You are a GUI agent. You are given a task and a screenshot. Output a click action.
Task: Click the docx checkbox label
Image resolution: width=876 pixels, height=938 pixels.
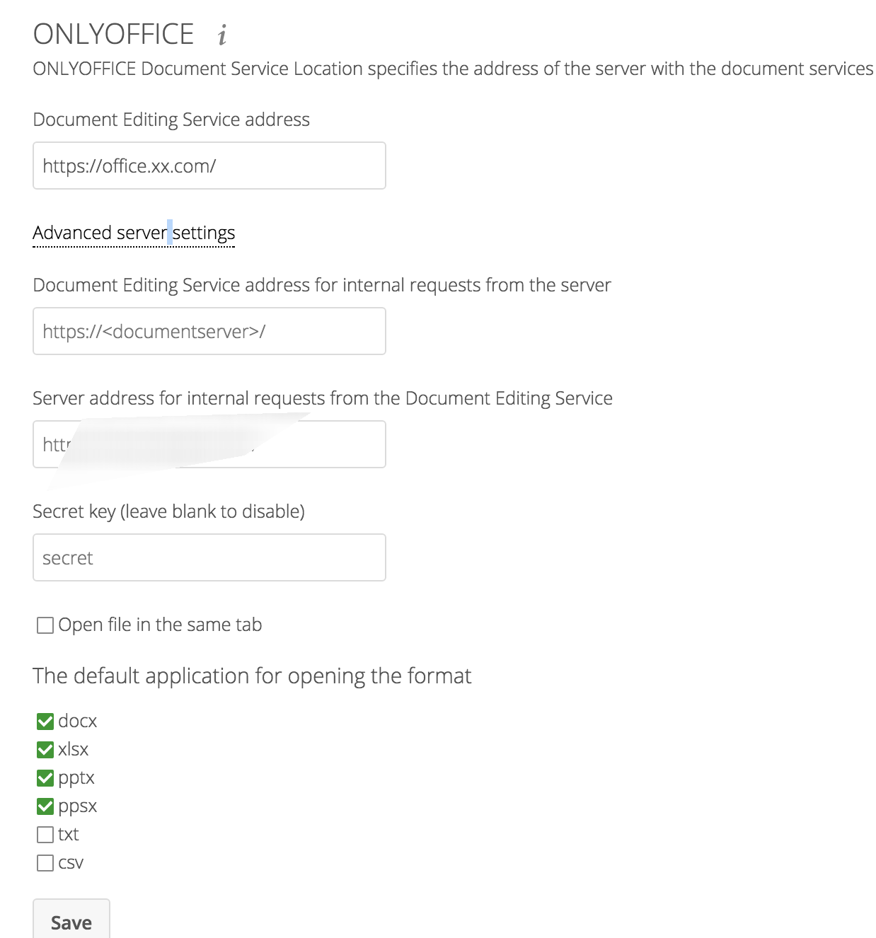click(78, 721)
